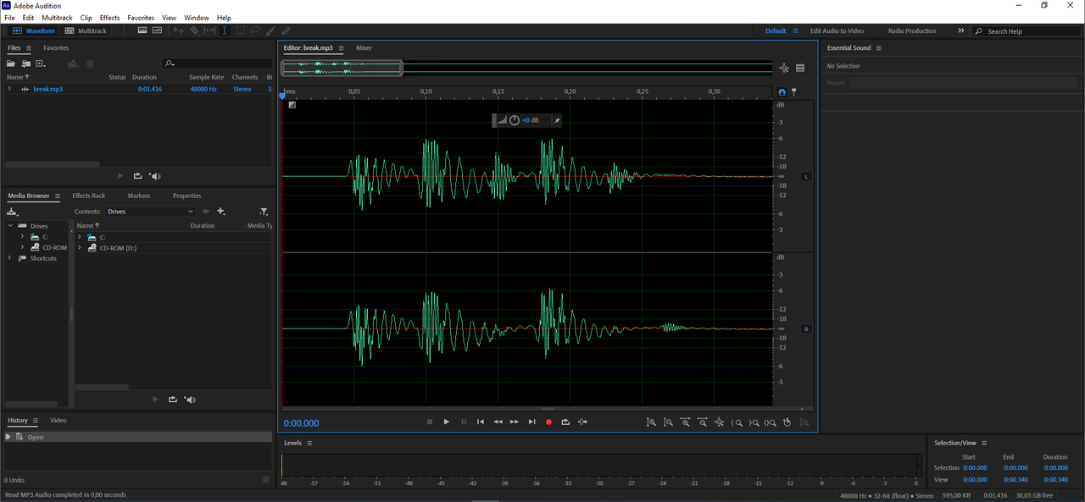Open the Video tab beside History

[58, 420]
